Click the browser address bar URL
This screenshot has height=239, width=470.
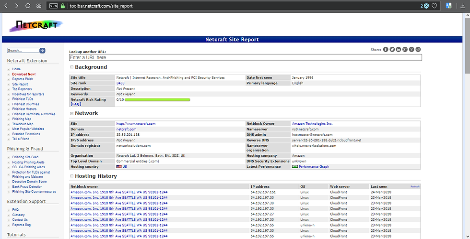(x=101, y=6)
